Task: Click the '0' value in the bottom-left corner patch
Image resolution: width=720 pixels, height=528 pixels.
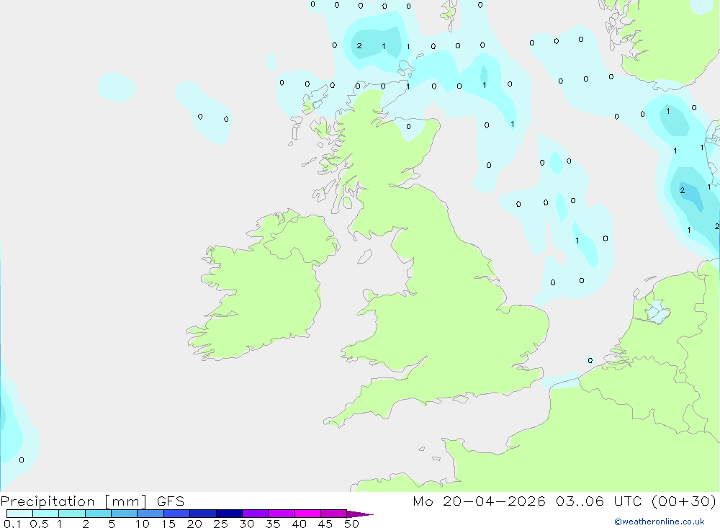Action: (22, 460)
